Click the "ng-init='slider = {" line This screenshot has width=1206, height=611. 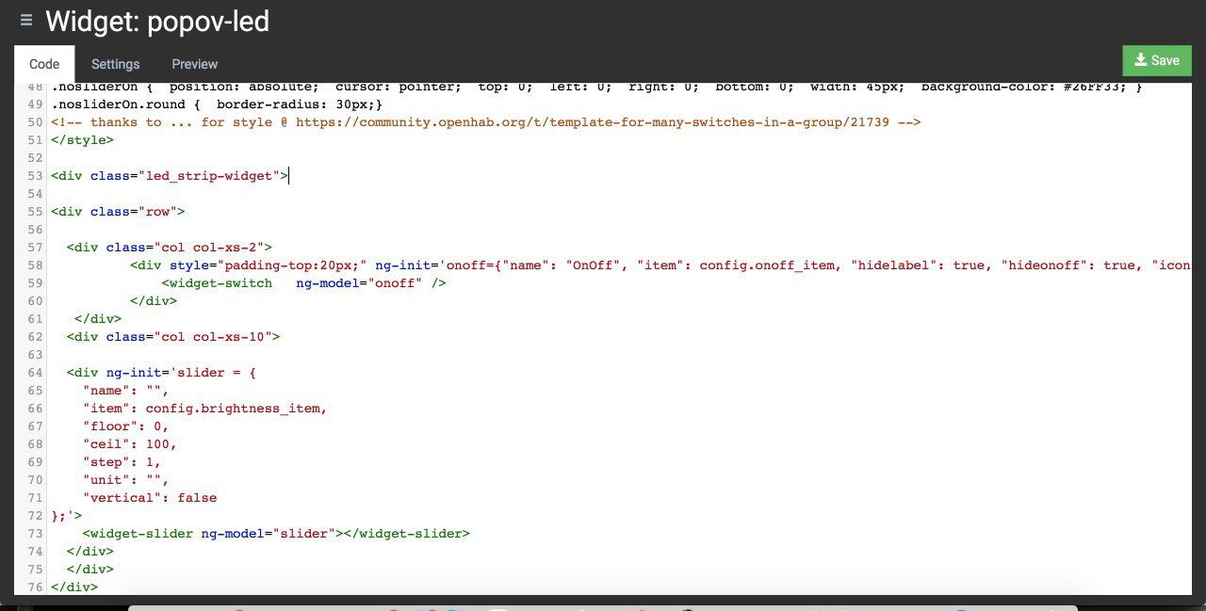click(161, 373)
